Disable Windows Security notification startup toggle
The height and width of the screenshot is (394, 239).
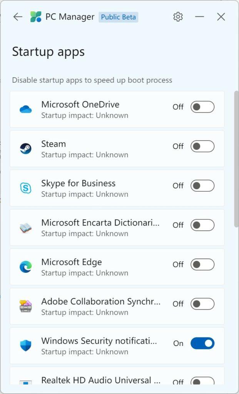click(x=202, y=343)
